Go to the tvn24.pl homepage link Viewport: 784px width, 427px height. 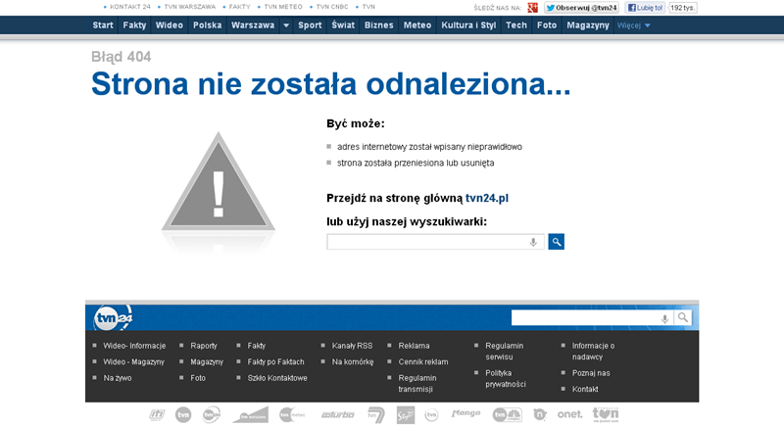tap(486, 198)
